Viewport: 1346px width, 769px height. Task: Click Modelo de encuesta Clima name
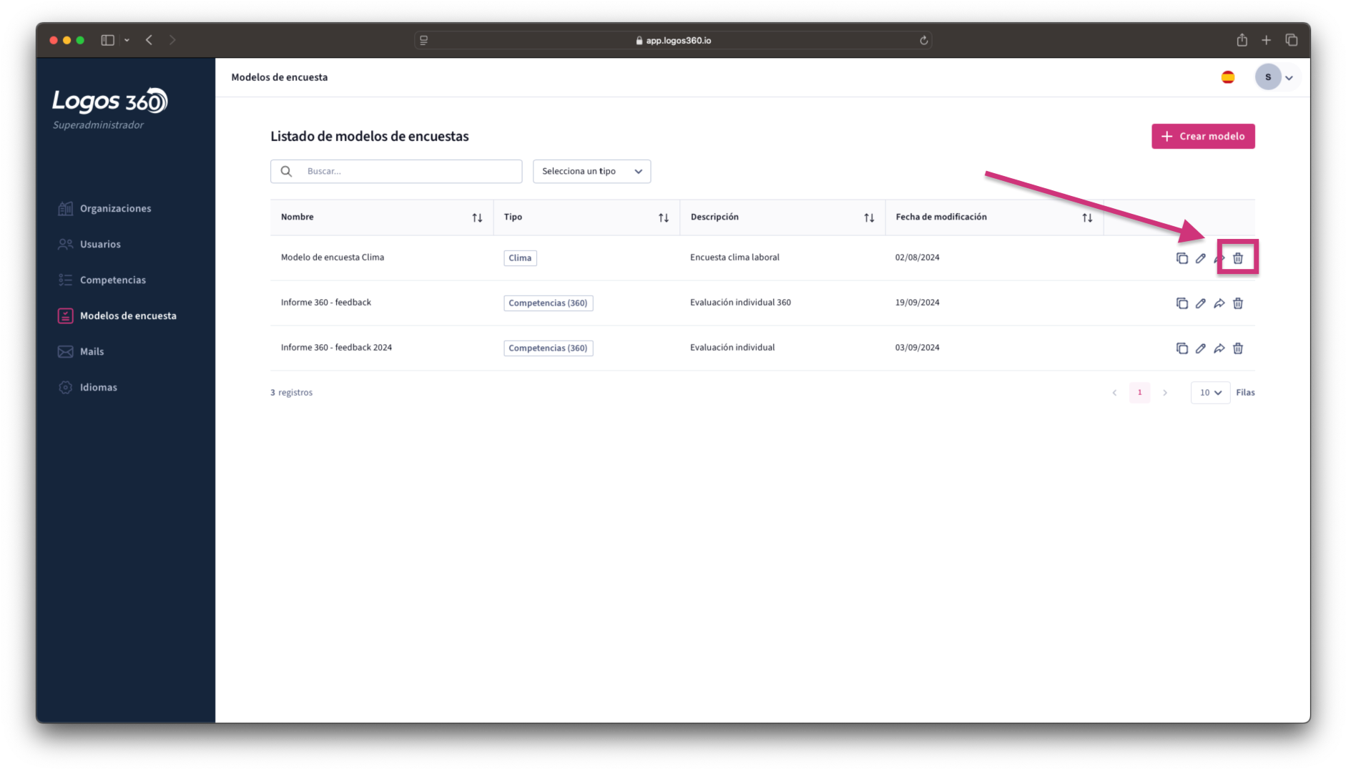click(333, 258)
